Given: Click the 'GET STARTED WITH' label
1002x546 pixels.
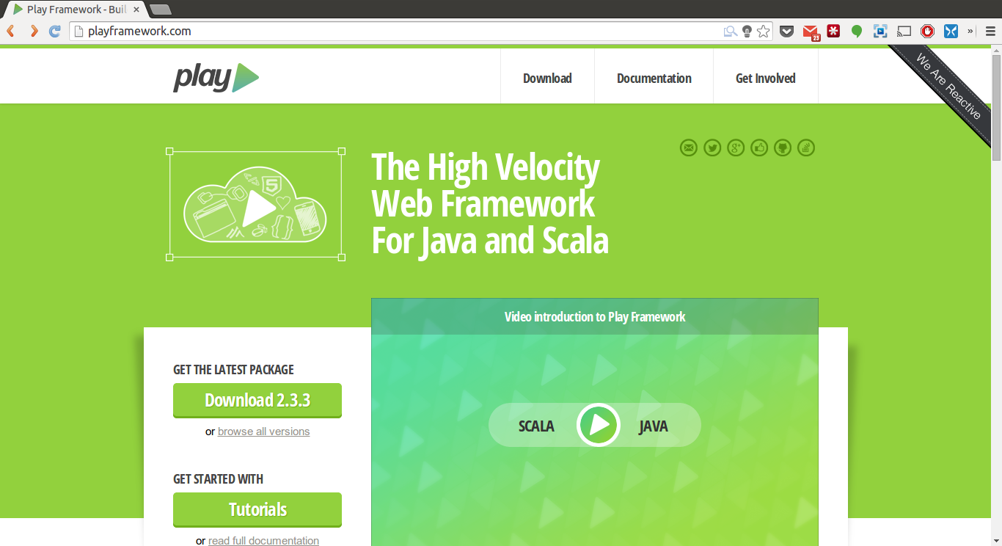Looking at the screenshot, I should (x=218, y=479).
